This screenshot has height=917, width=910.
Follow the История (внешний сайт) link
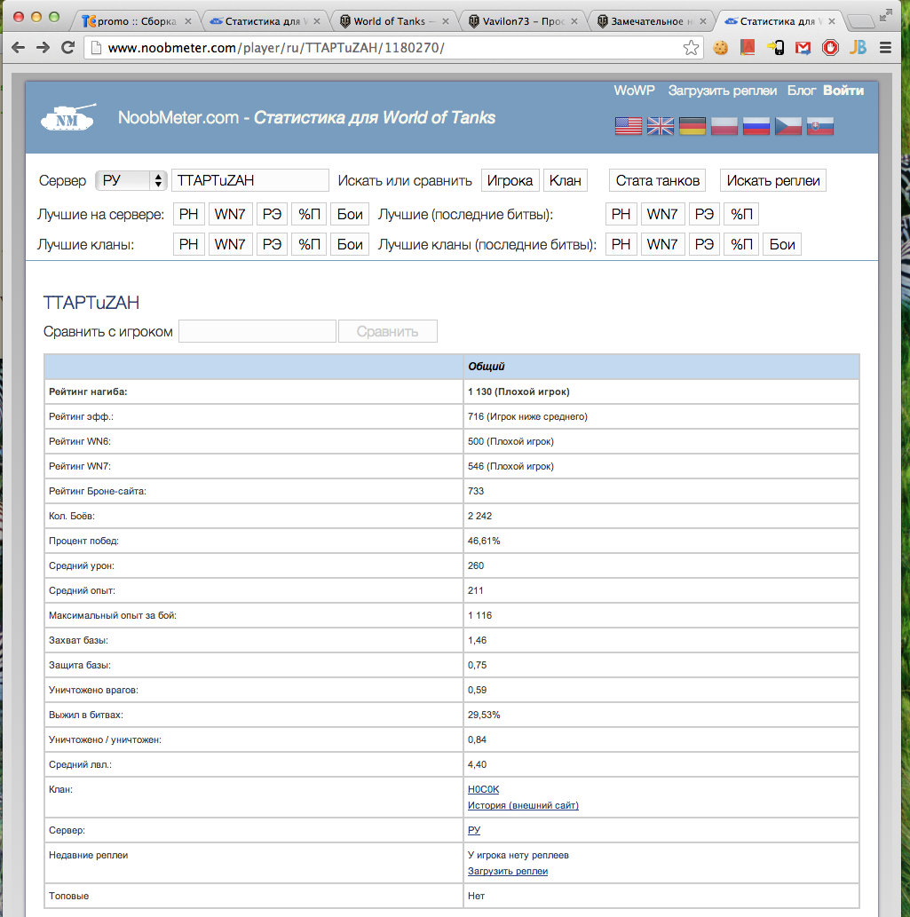[523, 805]
